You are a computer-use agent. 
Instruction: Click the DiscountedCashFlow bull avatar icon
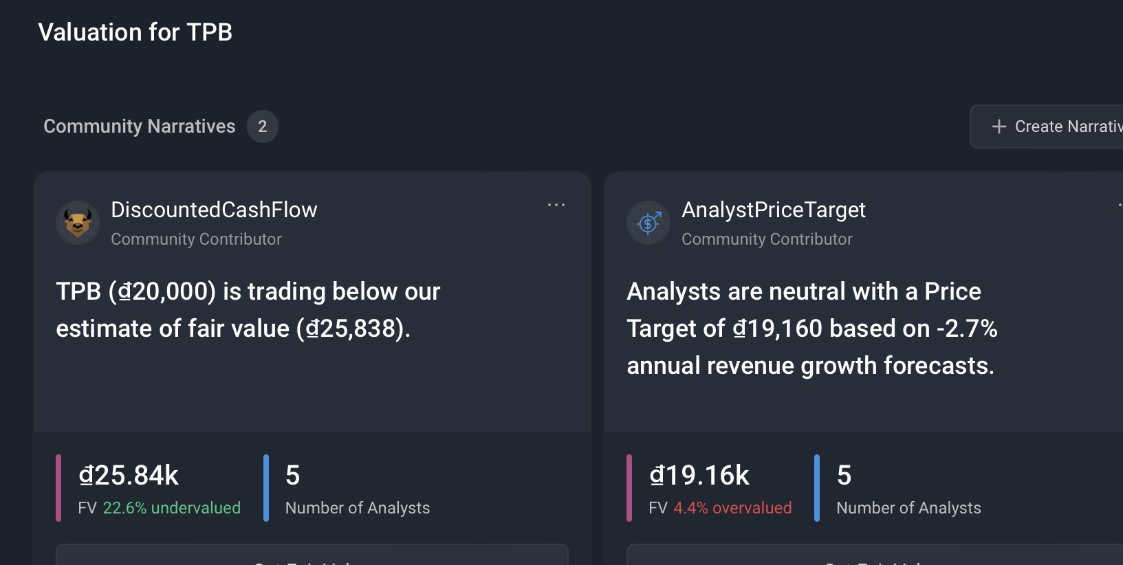pos(78,223)
